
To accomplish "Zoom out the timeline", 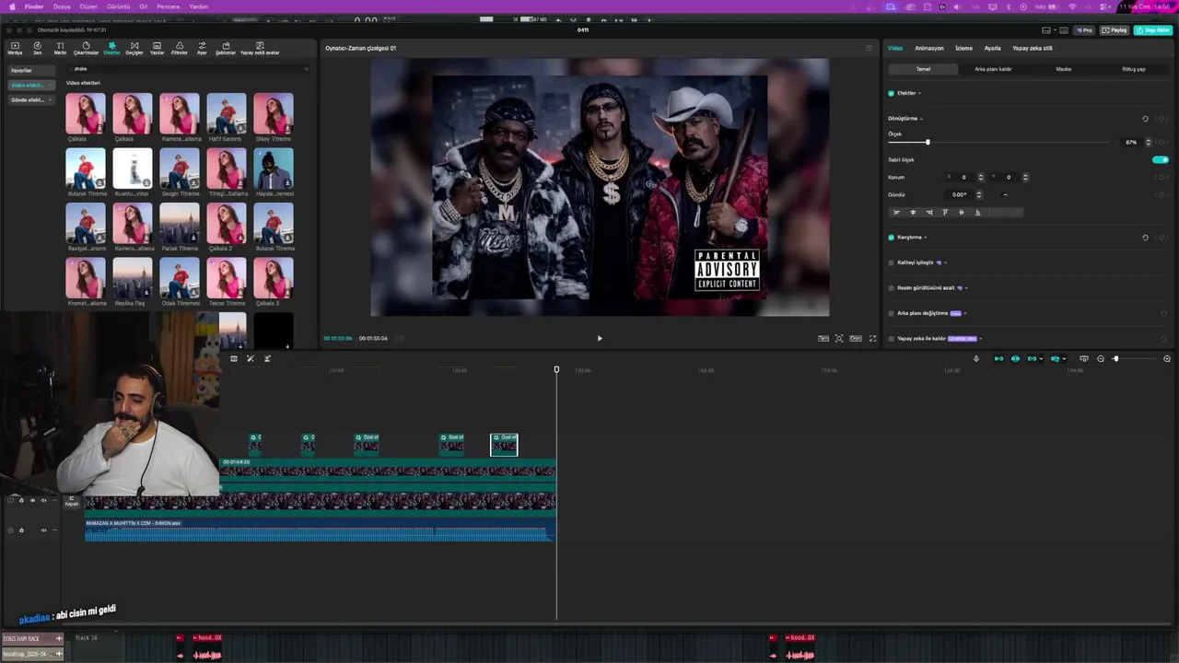I will (x=1101, y=358).
